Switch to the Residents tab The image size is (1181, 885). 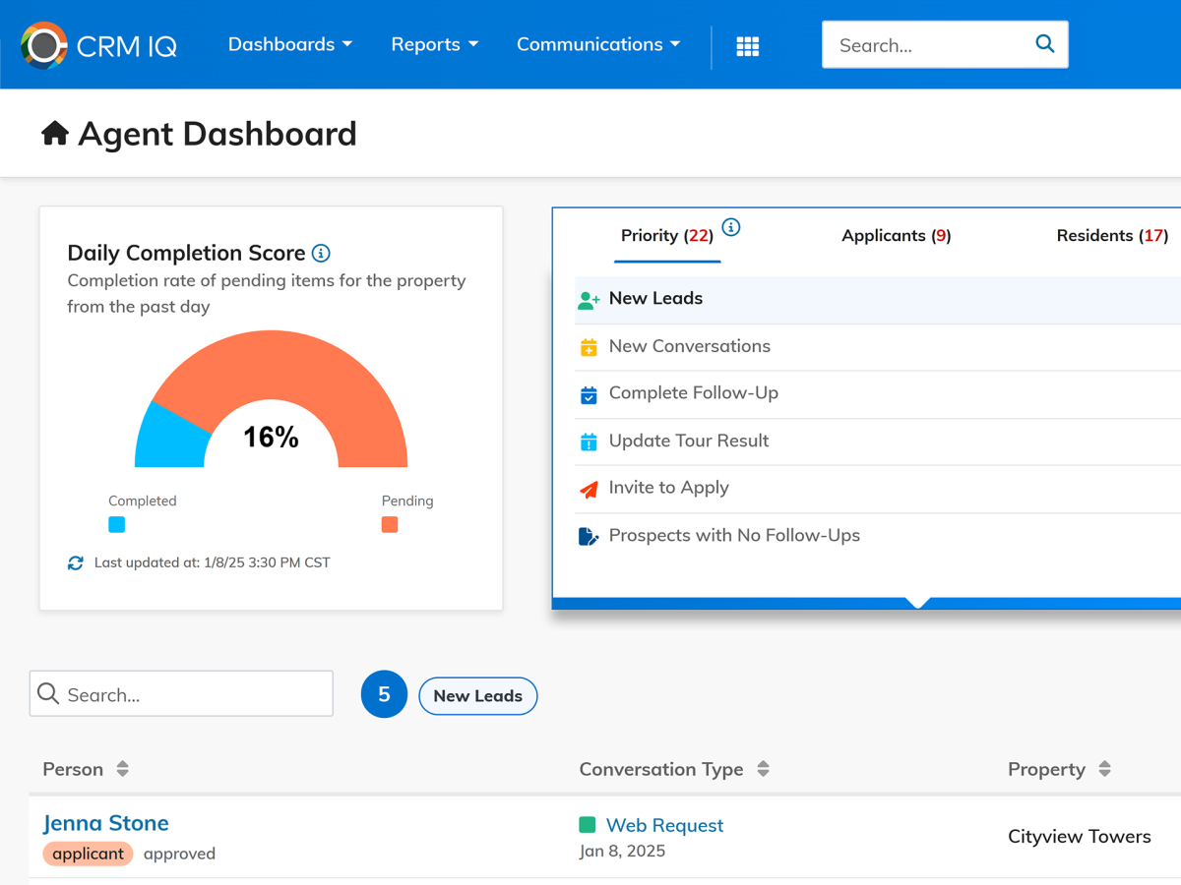pyautogui.click(x=1110, y=236)
